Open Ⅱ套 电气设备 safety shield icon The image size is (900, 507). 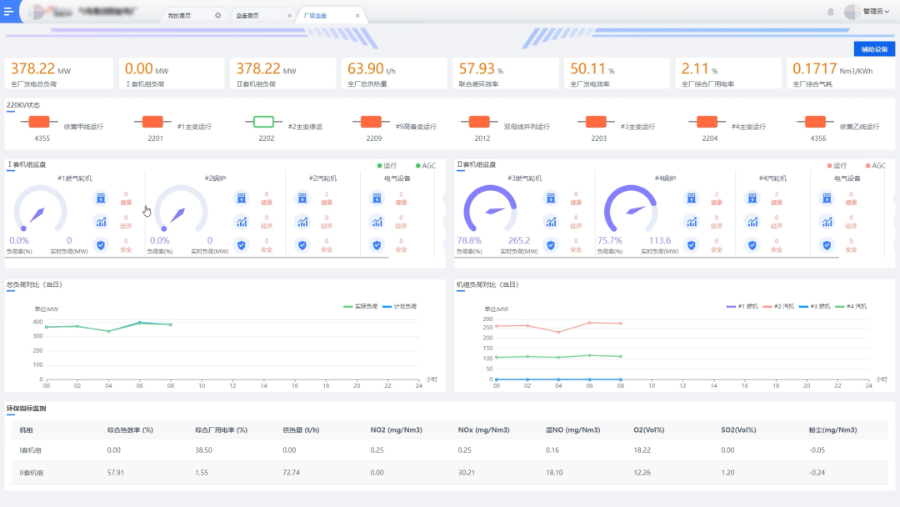[x=827, y=245]
